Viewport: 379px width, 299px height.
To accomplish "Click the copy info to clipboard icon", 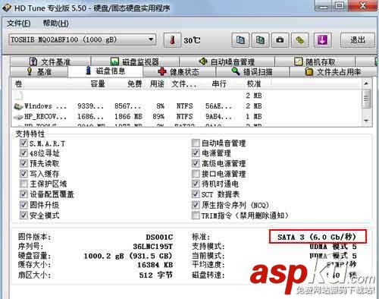I will [x=240, y=40].
